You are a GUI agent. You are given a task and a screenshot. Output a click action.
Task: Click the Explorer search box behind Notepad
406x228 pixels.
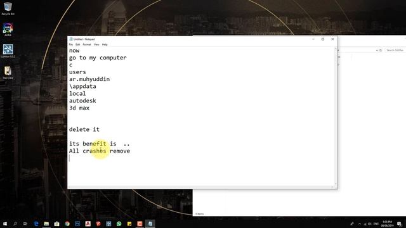[395, 50]
